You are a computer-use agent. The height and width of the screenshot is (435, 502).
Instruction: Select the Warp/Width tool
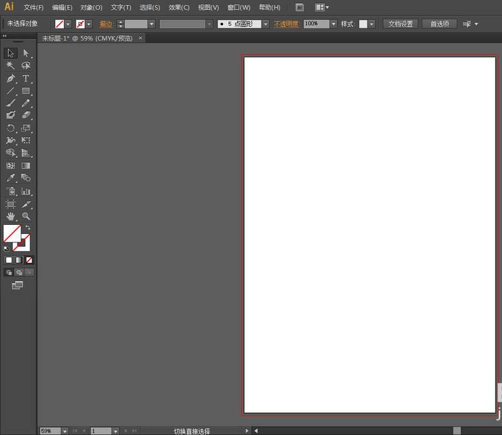(10, 140)
